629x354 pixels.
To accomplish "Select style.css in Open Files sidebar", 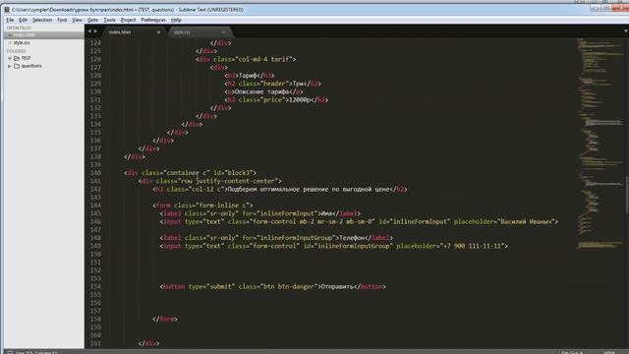I will 22,42.
